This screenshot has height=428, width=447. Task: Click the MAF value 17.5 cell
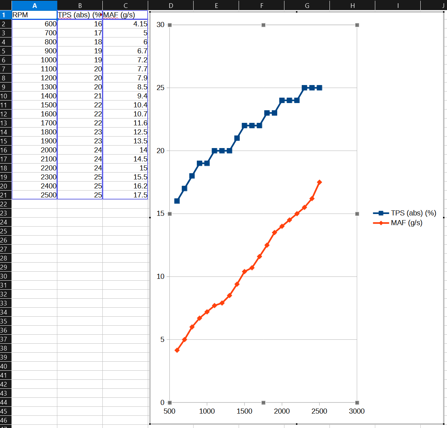125,195
